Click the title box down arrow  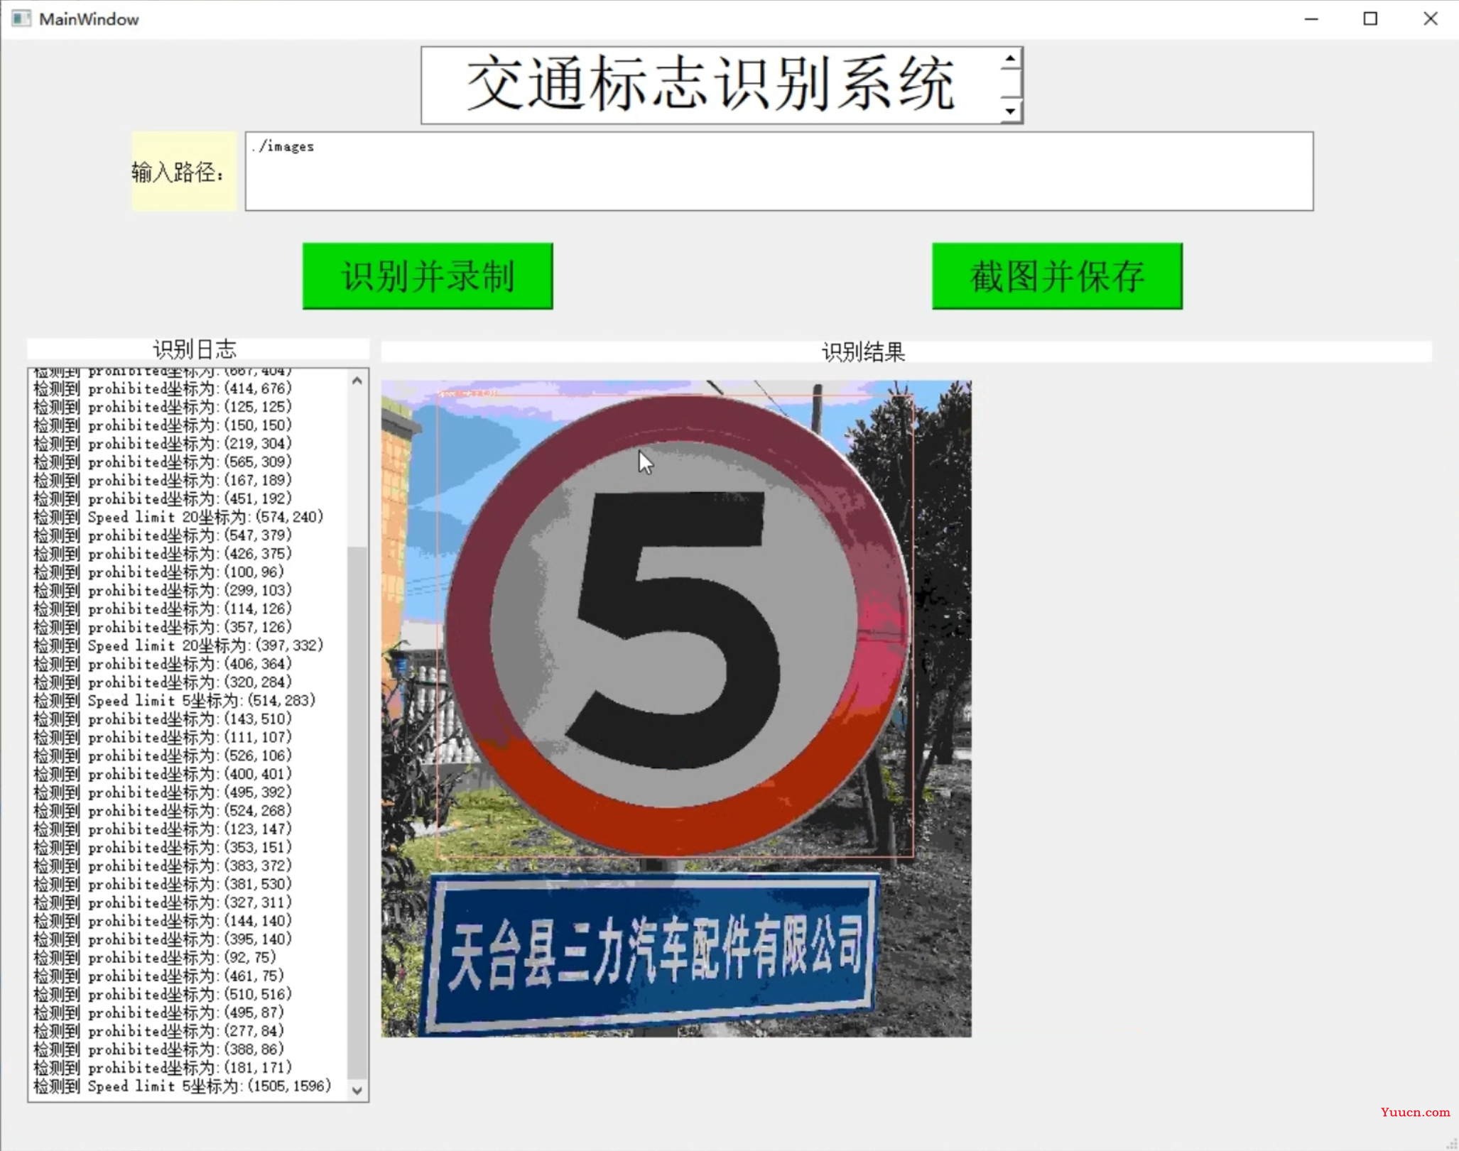pos(1010,111)
